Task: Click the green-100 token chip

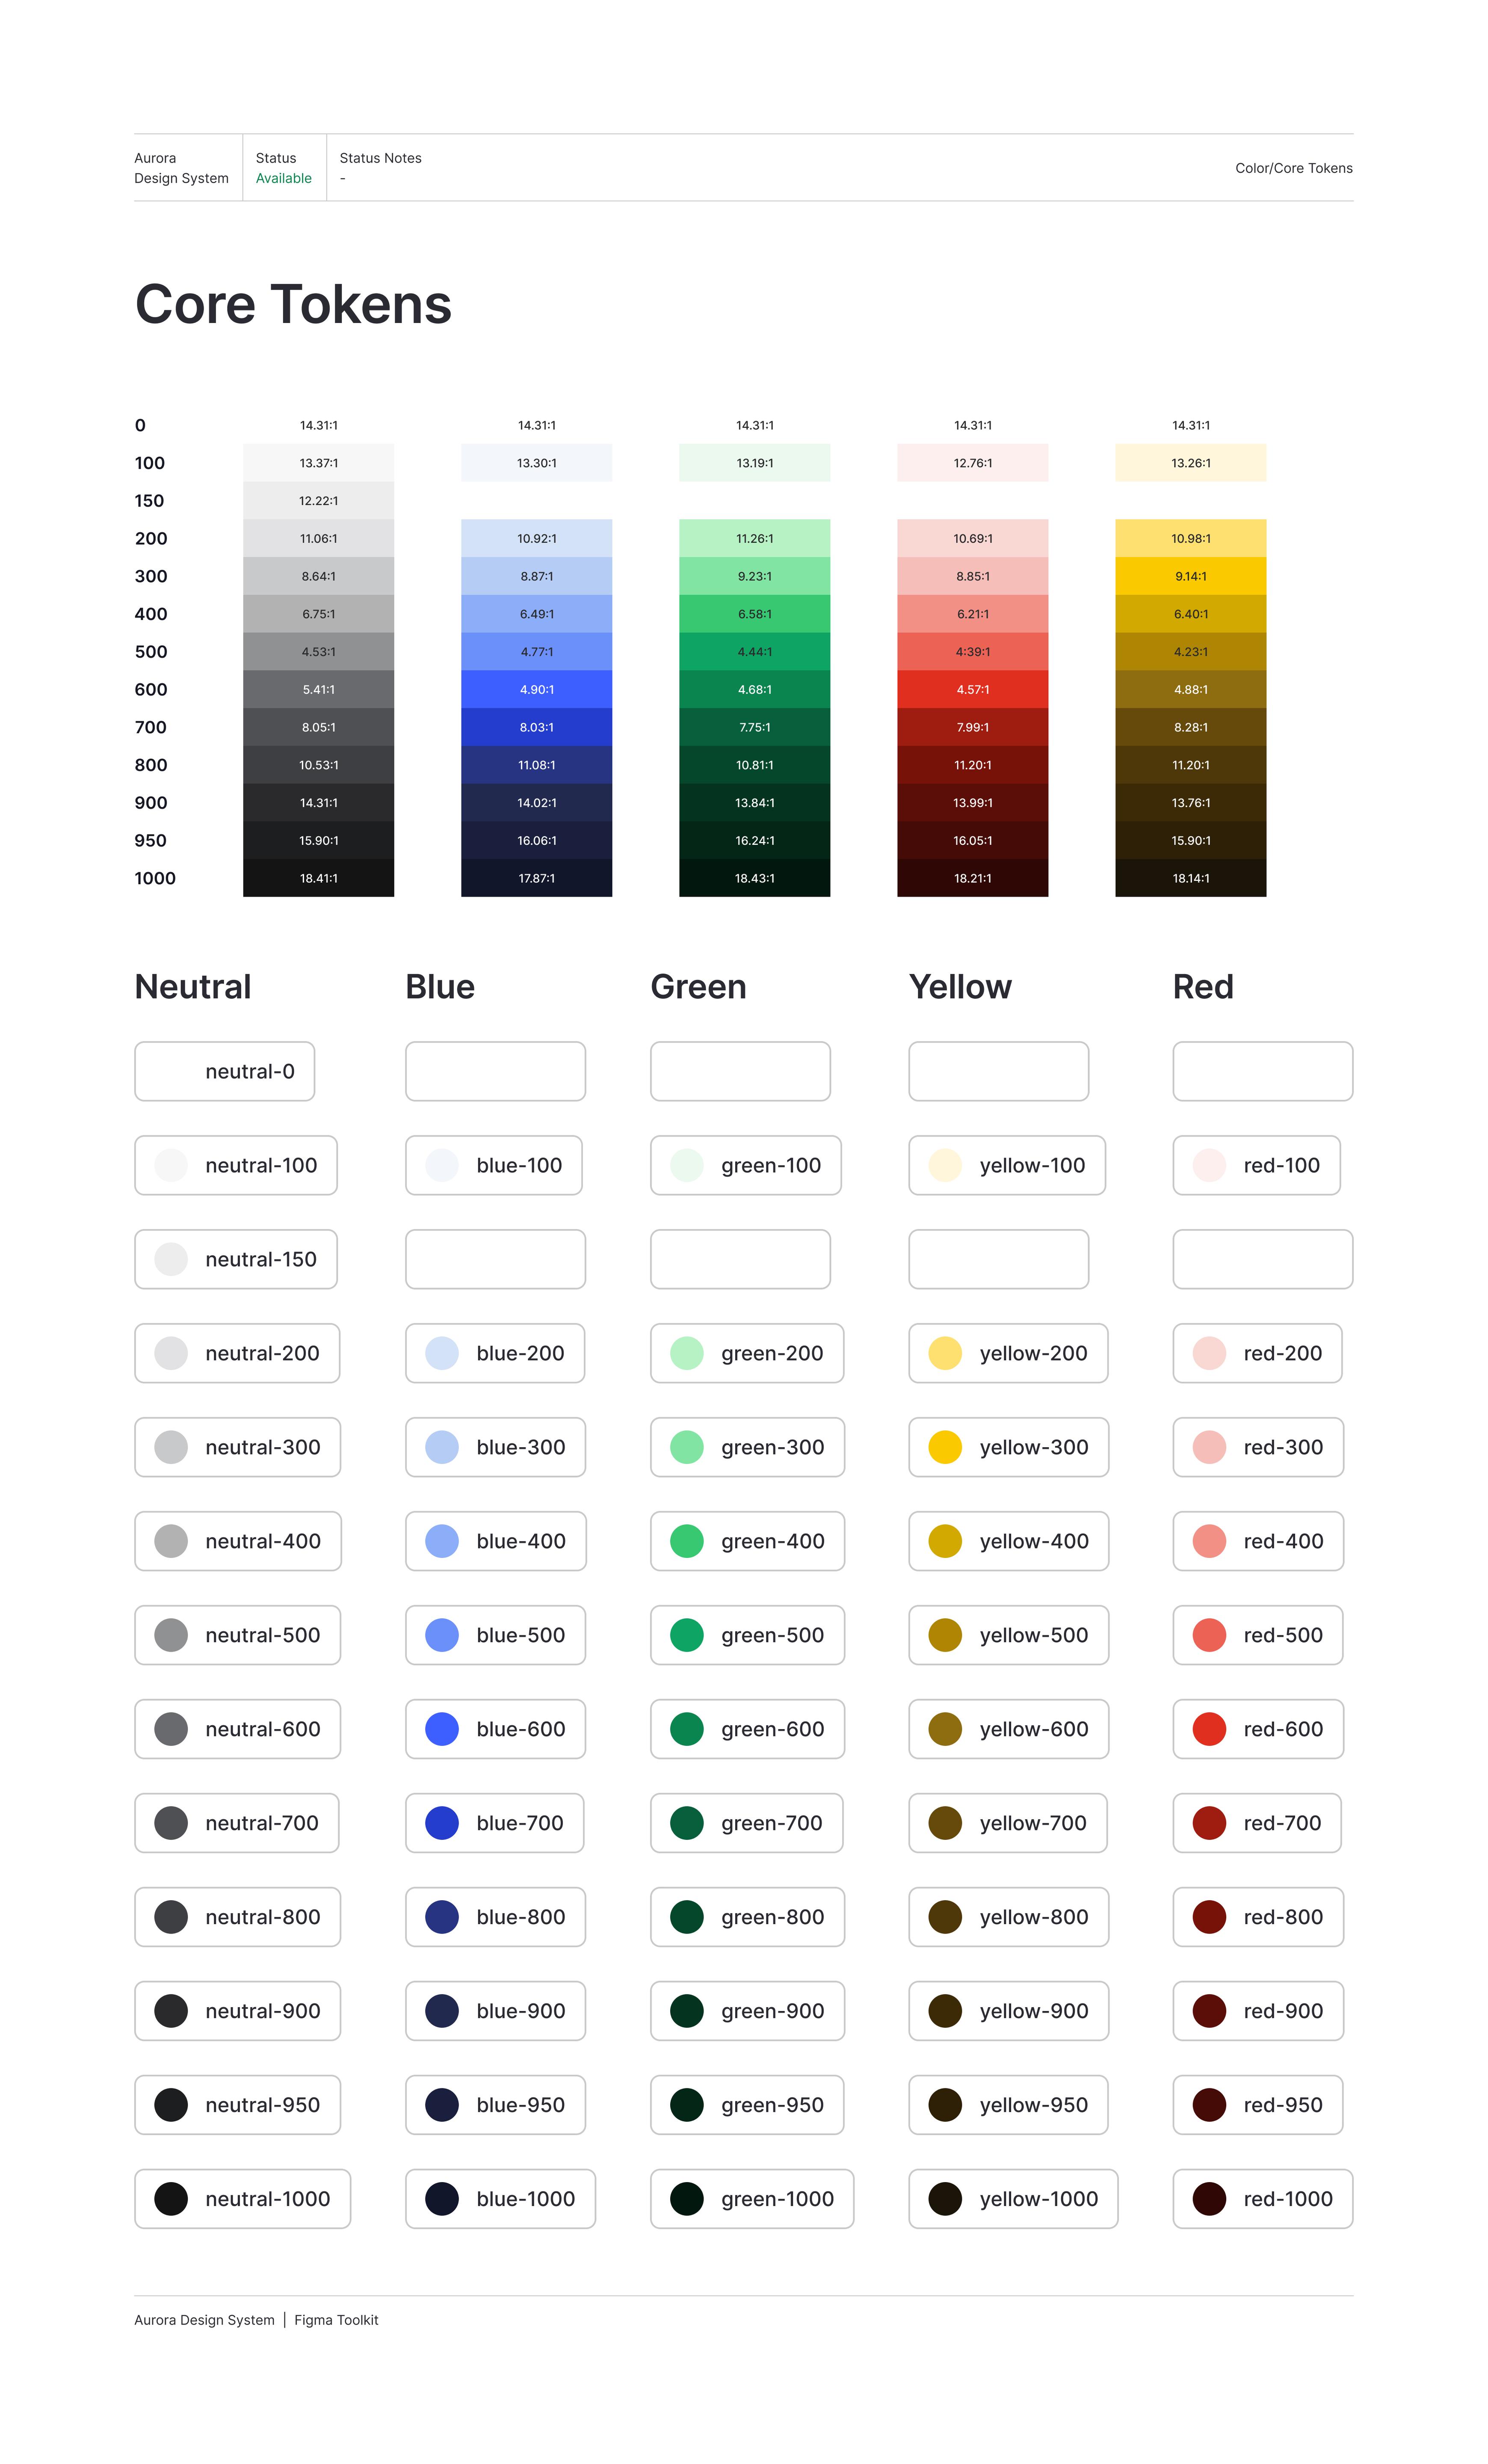Action: click(x=745, y=1165)
